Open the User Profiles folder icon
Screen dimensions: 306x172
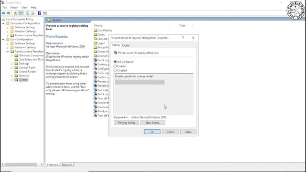(95, 30)
